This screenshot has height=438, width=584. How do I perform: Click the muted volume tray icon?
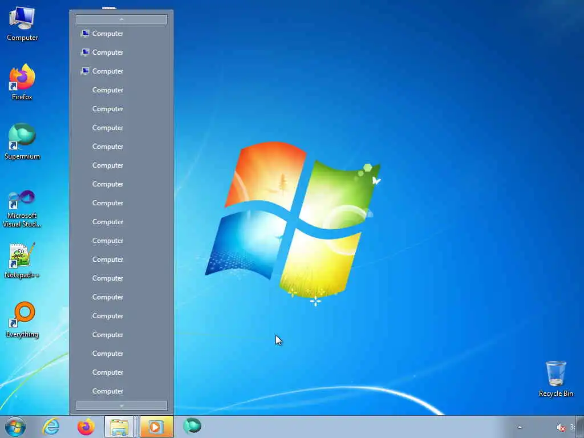(561, 428)
